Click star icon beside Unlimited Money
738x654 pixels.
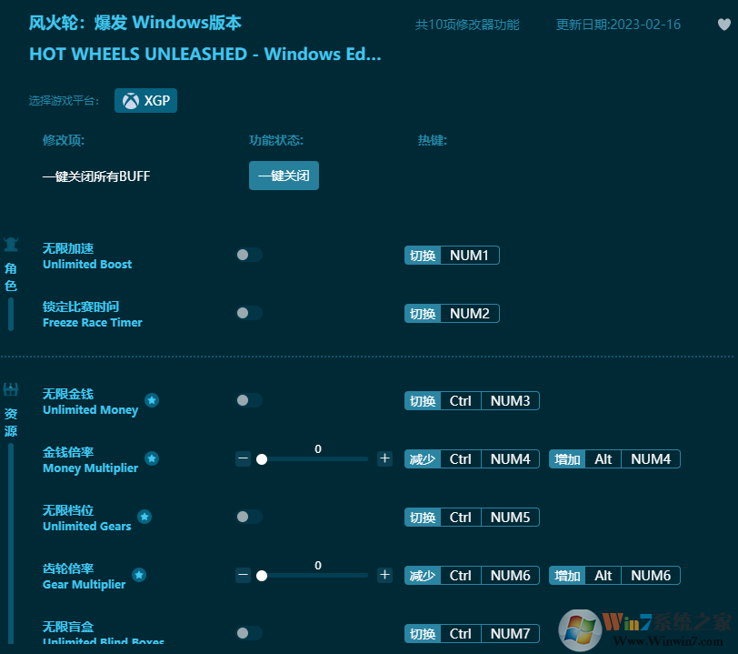pyautogui.click(x=152, y=400)
